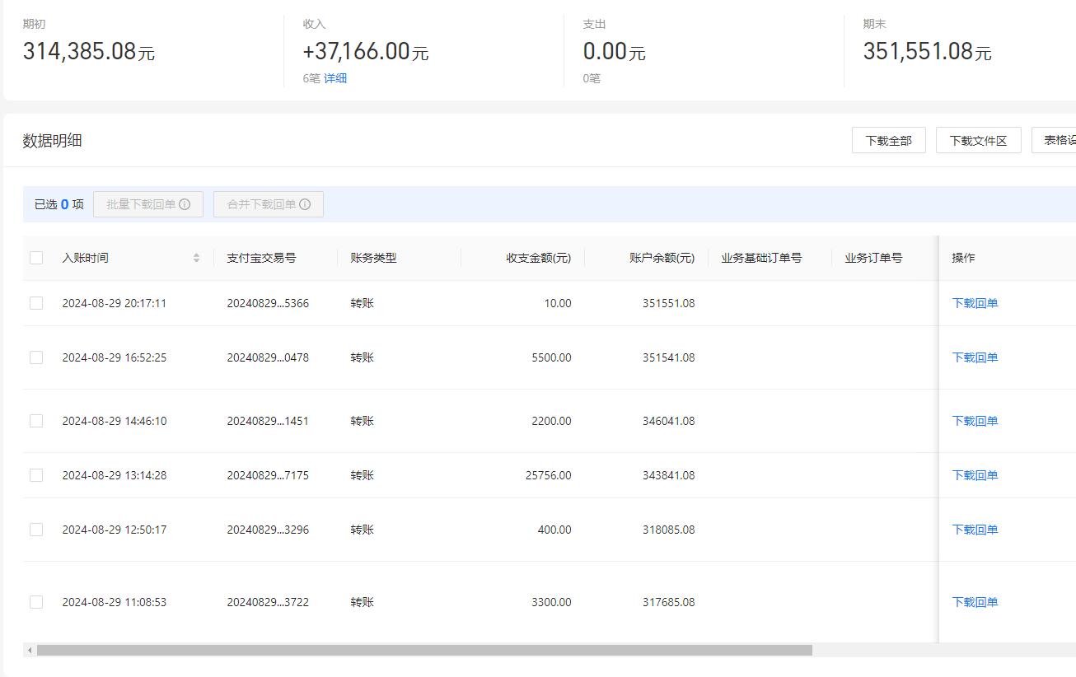
Task: Check the row dated 2024-08-29 11:08:53
Action: [36, 602]
